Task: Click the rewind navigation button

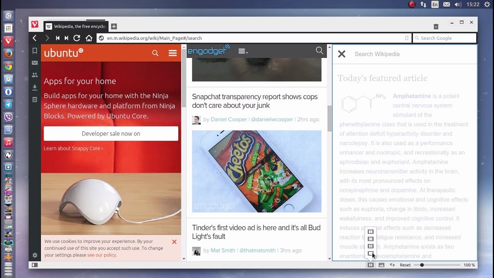Action: coord(58,38)
